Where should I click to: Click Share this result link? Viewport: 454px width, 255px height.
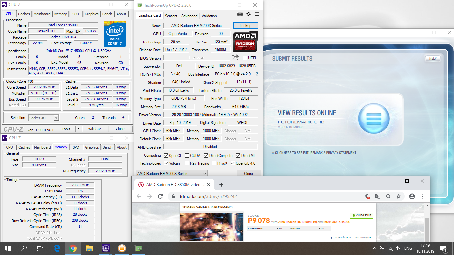point(341,238)
